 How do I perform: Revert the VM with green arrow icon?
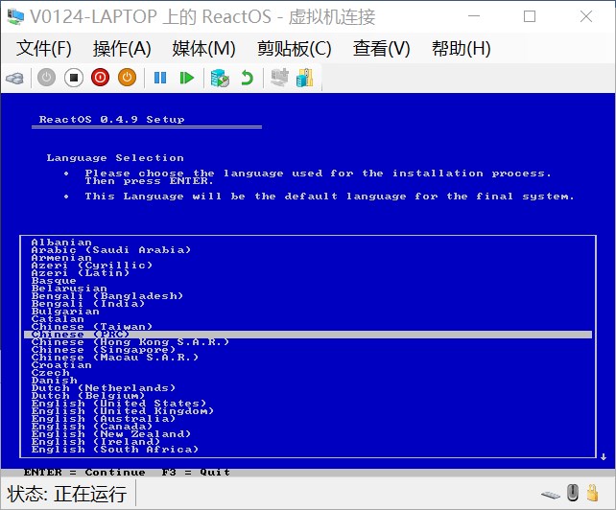click(247, 78)
